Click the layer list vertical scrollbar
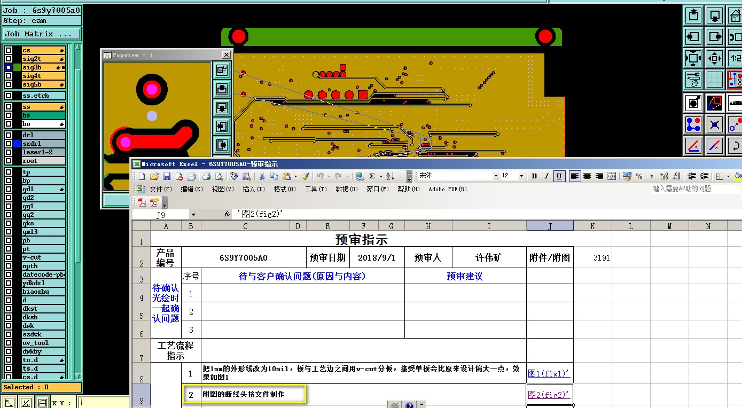 pyautogui.click(x=78, y=211)
